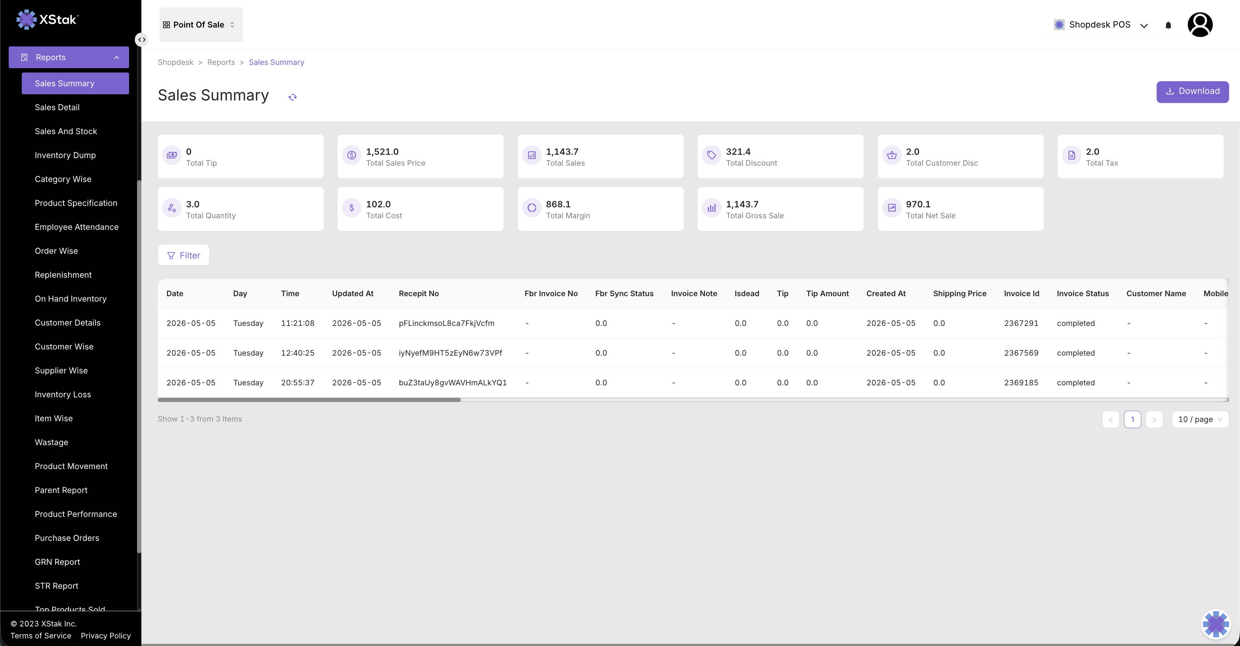
Task: Go to the previous page arrow
Action: (x=1111, y=419)
